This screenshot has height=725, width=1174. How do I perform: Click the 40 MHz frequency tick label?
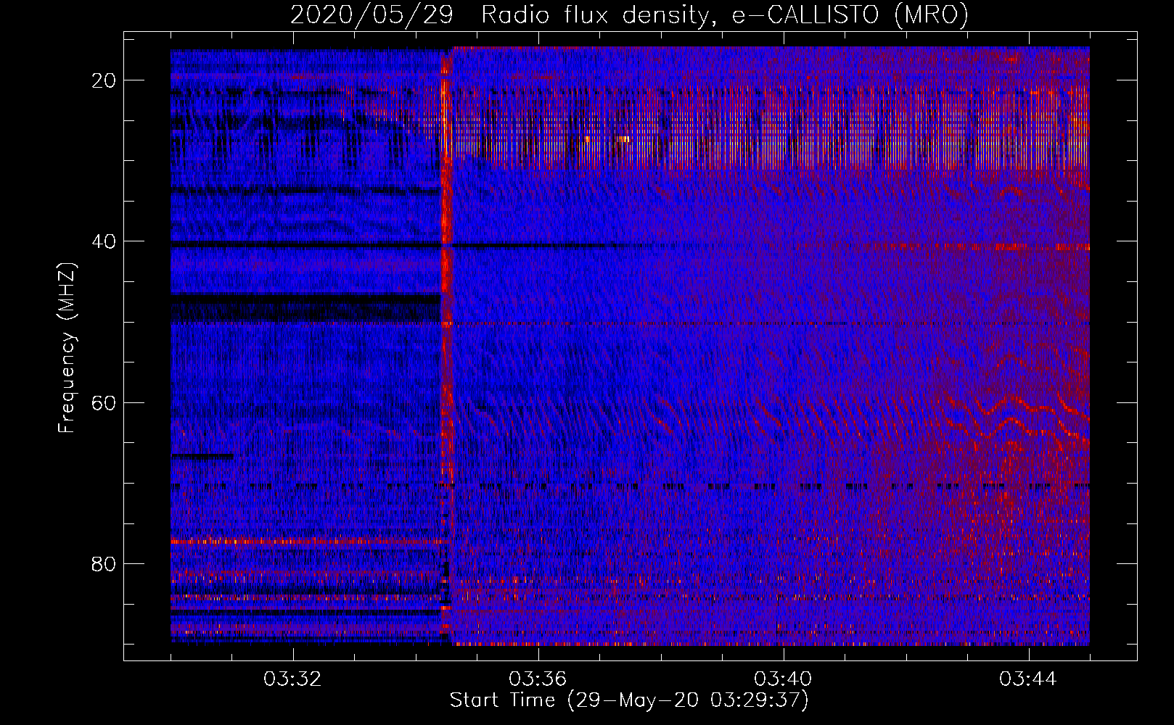coord(104,241)
